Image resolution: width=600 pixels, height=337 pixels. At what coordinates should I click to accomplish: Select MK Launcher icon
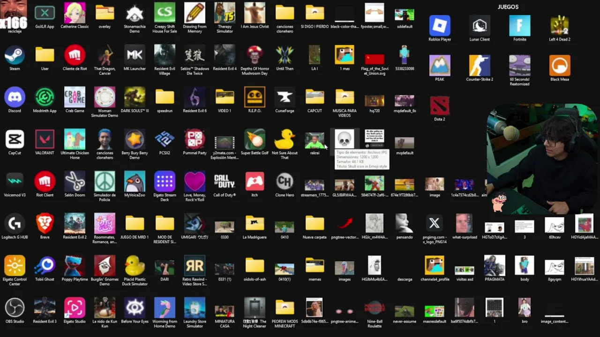[135, 55]
